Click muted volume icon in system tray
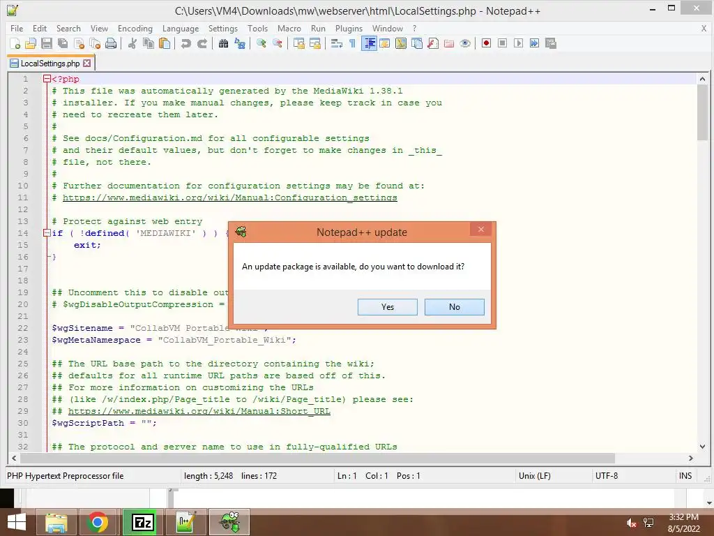The image size is (714, 536). click(631, 523)
